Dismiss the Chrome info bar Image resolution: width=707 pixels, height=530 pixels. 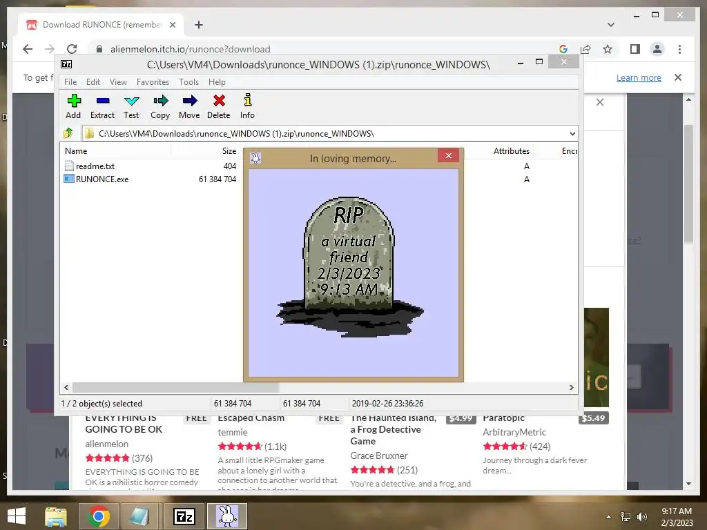(x=678, y=77)
